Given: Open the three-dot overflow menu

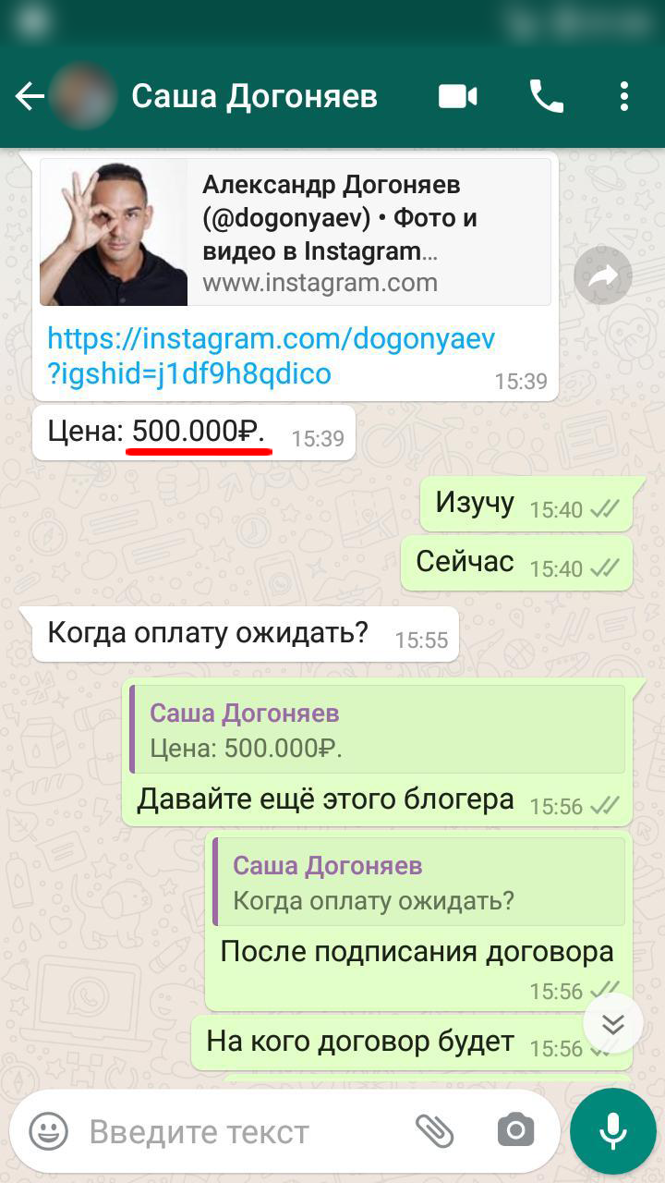Looking at the screenshot, I should pyautogui.click(x=624, y=96).
